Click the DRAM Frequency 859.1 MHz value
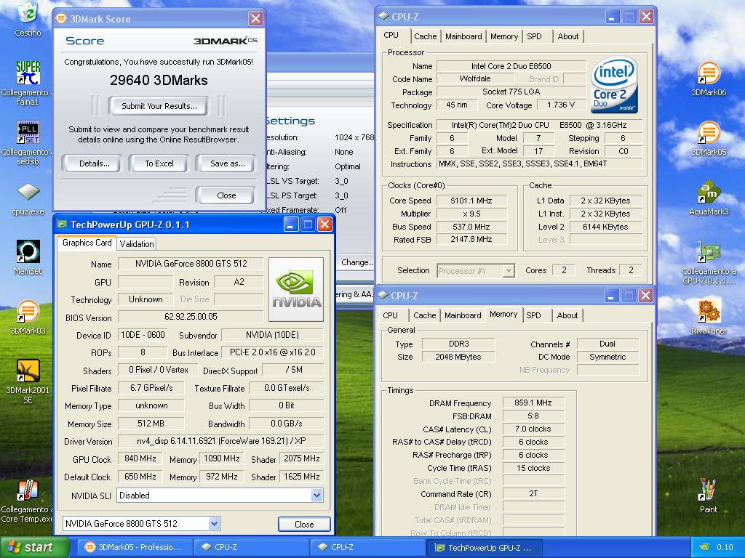Viewport: 745px width, 558px height. point(533,403)
